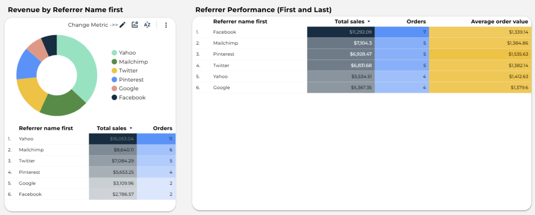Select the $16,053.04 Yahoo total sales cell
535x215 pixels.
(x=113, y=139)
